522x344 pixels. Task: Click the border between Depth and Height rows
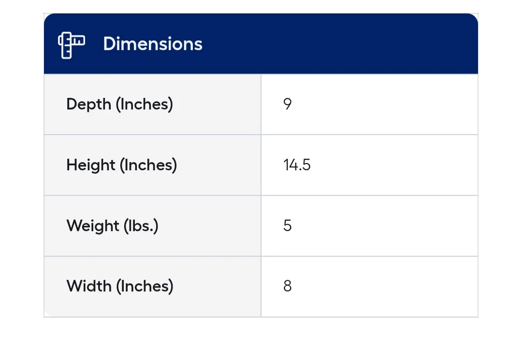pyautogui.click(x=261, y=135)
